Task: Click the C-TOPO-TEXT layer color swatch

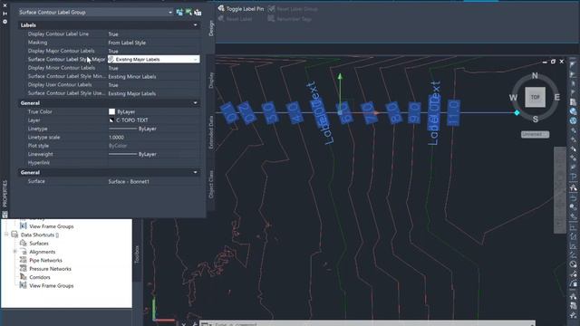Action: 111,120
